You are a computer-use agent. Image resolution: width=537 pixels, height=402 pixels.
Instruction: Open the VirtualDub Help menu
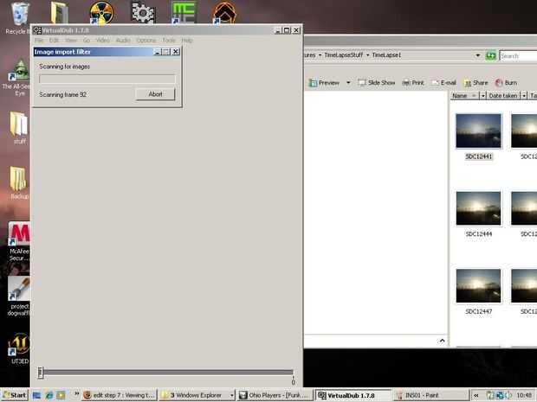(x=186, y=41)
